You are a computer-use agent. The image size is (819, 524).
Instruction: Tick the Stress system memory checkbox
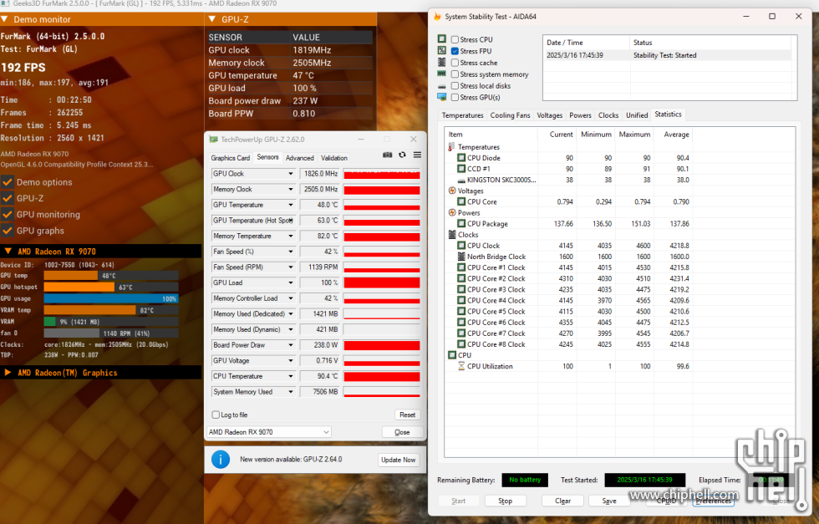click(x=455, y=74)
